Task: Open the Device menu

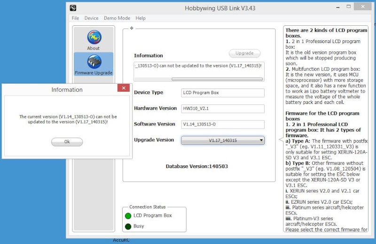Action: (x=91, y=18)
